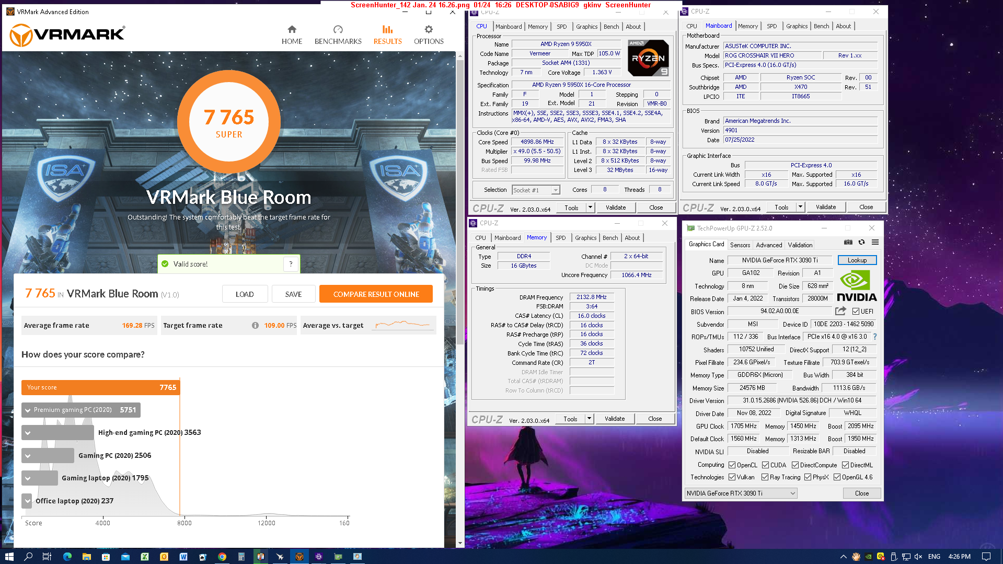Viewport: 1003px width, 564px height.
Task: Open Graphics tab in CPU-Z Mainboard window
Action: pyautogui.click(x=797, y=26)
